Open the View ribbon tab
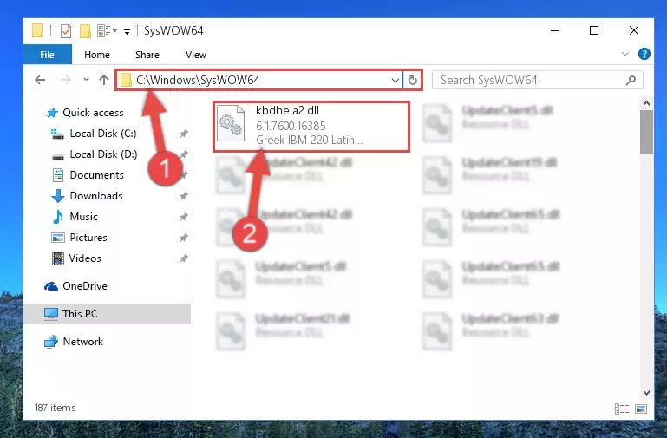The width and height of the screenshot is (667, 438). [196, 55]
